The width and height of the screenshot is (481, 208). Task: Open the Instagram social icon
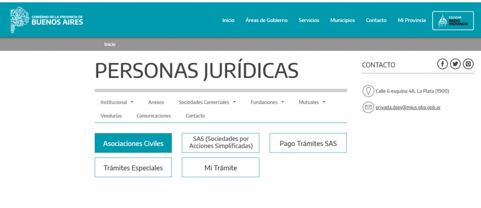tap(468, 64)
